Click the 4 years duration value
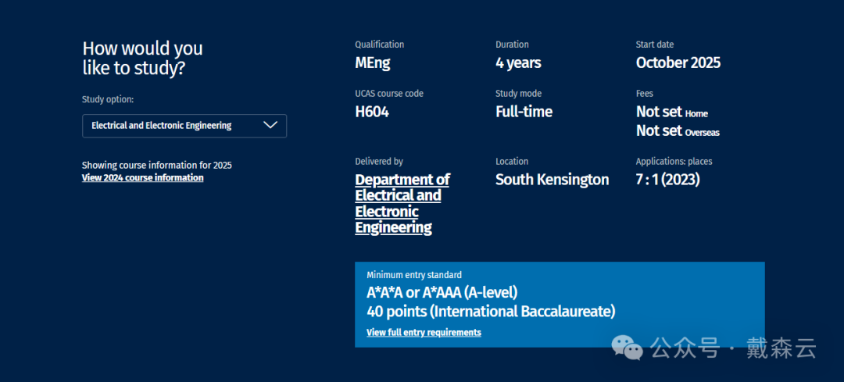The height and width of the screenshot is (382, 844). pyautogui.click(x=518, y=63)
